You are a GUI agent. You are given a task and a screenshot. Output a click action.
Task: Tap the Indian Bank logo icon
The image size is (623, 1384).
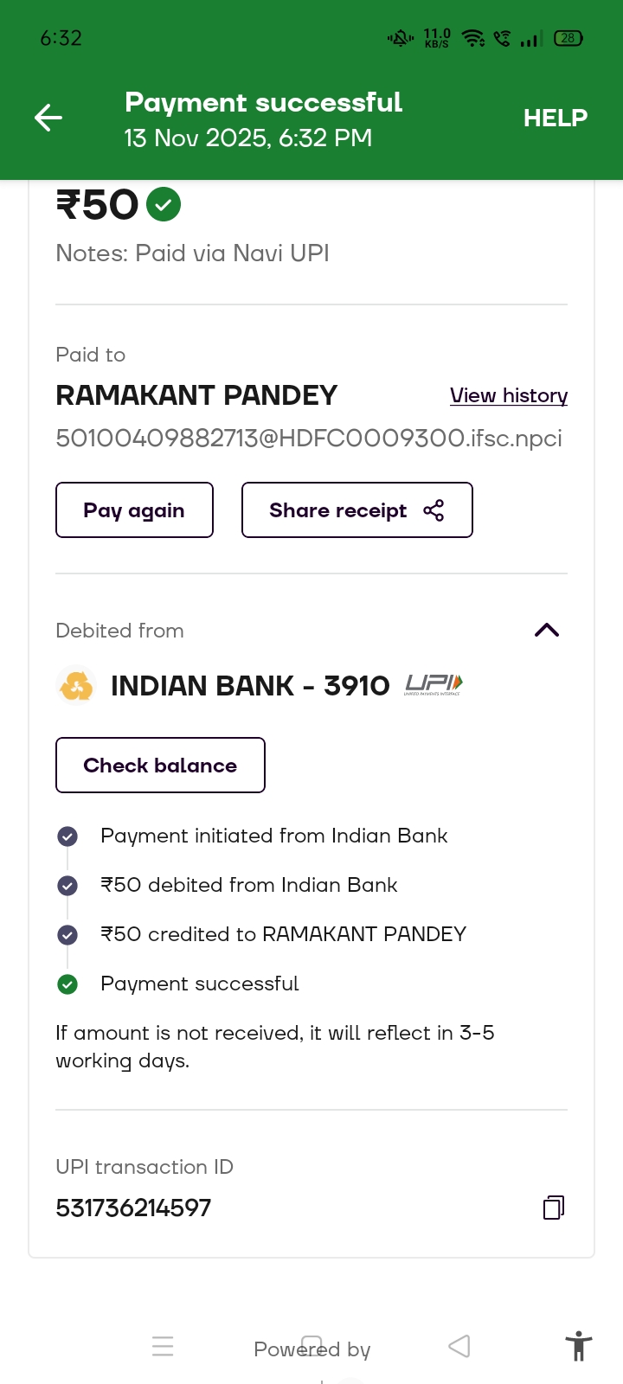[76, 686]
